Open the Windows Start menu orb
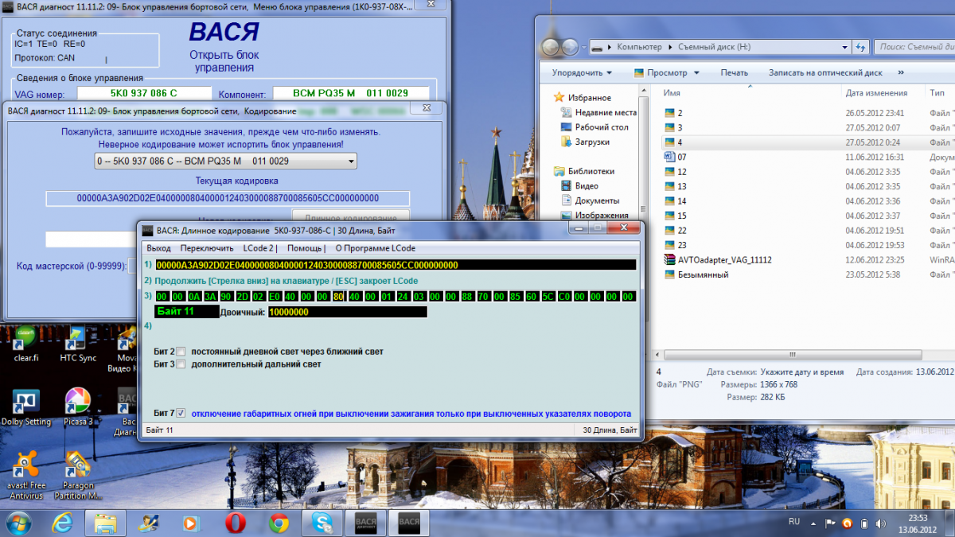 coord(18,523)
